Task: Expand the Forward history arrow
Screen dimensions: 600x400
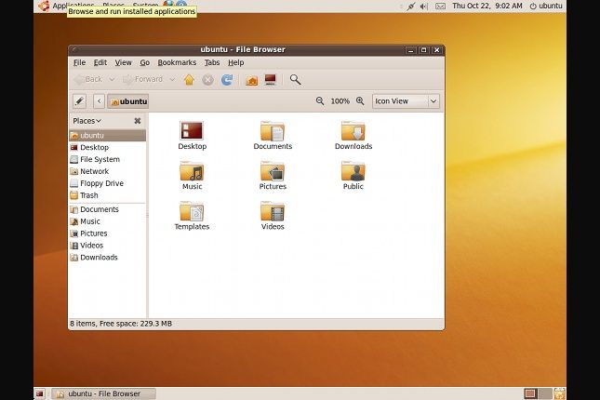Action: click(172, 79)
